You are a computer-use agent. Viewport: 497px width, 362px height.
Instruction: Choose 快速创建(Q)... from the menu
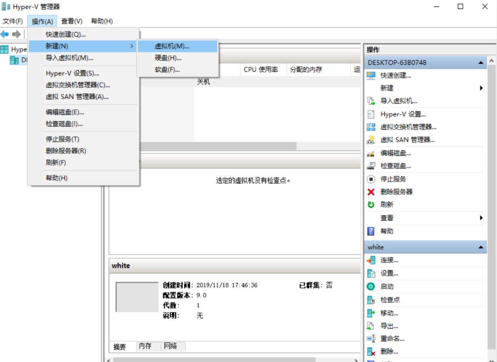84,34
